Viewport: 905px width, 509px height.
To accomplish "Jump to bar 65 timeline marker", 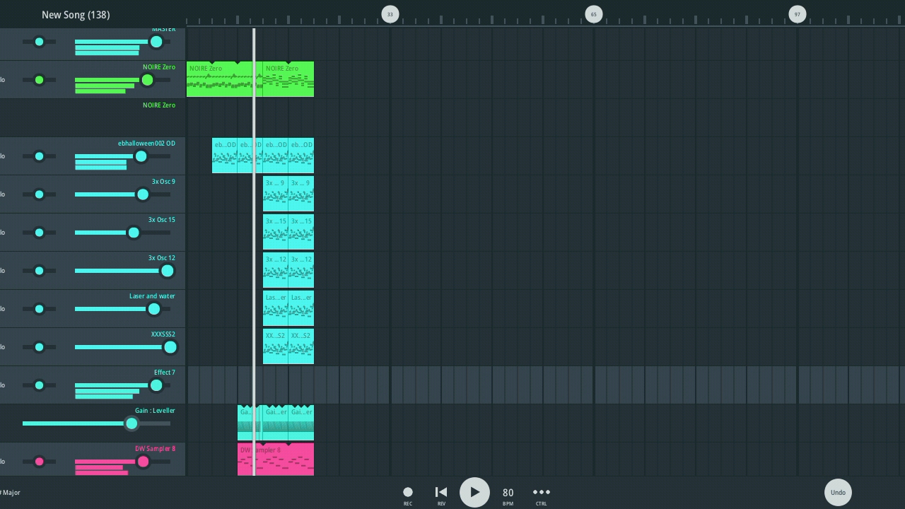I will (593, 14).
